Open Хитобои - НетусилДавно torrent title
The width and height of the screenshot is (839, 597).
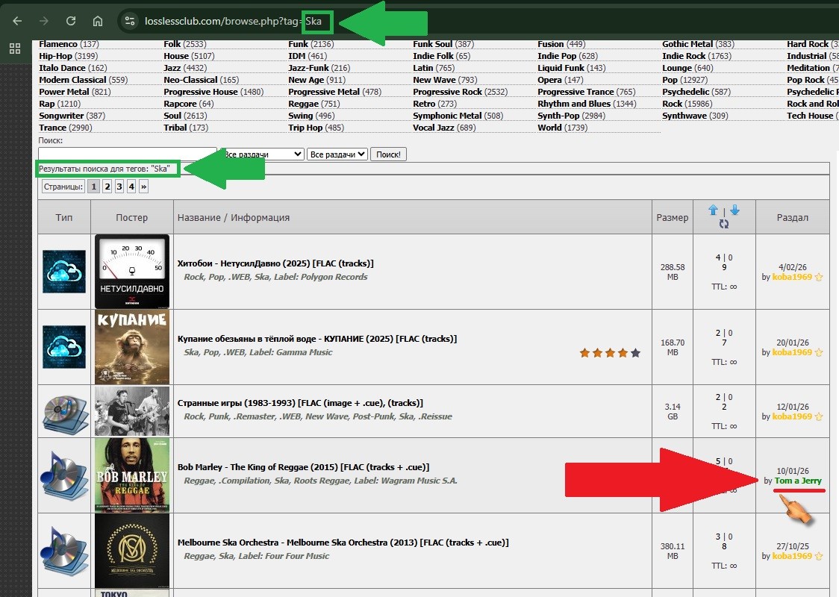275,263
